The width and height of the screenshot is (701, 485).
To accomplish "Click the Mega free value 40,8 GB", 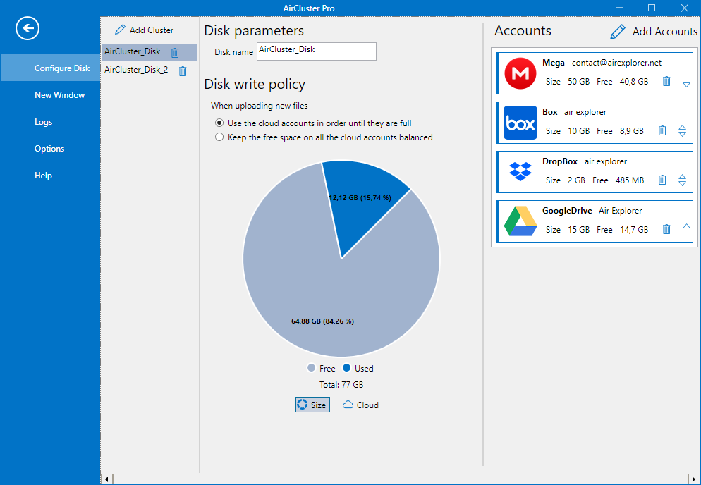I will click(634, 82).
